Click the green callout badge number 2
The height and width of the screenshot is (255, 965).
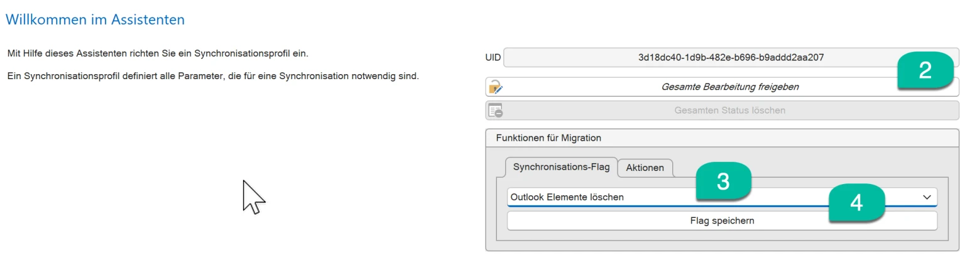[925, 71]
